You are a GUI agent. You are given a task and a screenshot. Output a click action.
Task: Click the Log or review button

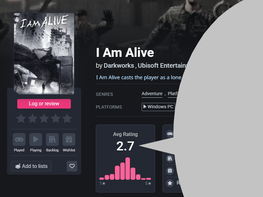coord(44,104)
